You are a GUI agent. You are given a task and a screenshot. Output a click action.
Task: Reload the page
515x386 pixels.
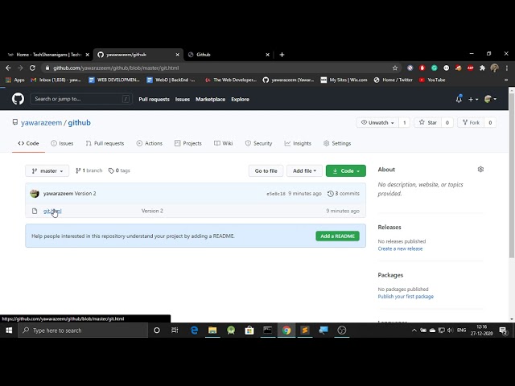click(32, 68)
